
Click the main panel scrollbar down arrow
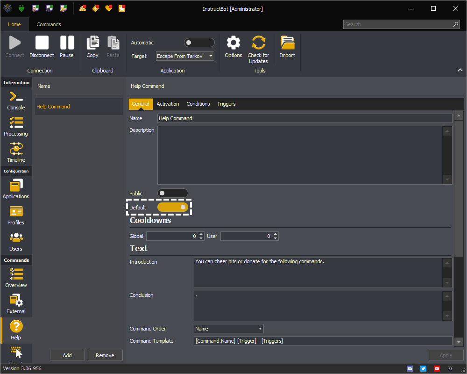pyautogui.click(x=459, y=342)
